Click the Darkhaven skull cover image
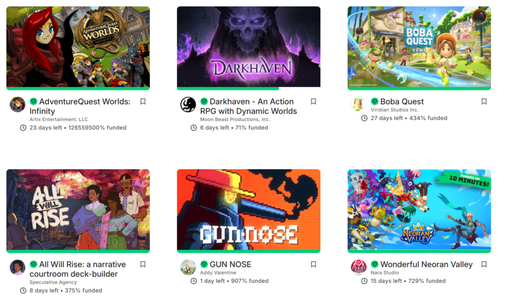Image resolution: width=507 pixels, height=298 pixels. tap(249, 47)
